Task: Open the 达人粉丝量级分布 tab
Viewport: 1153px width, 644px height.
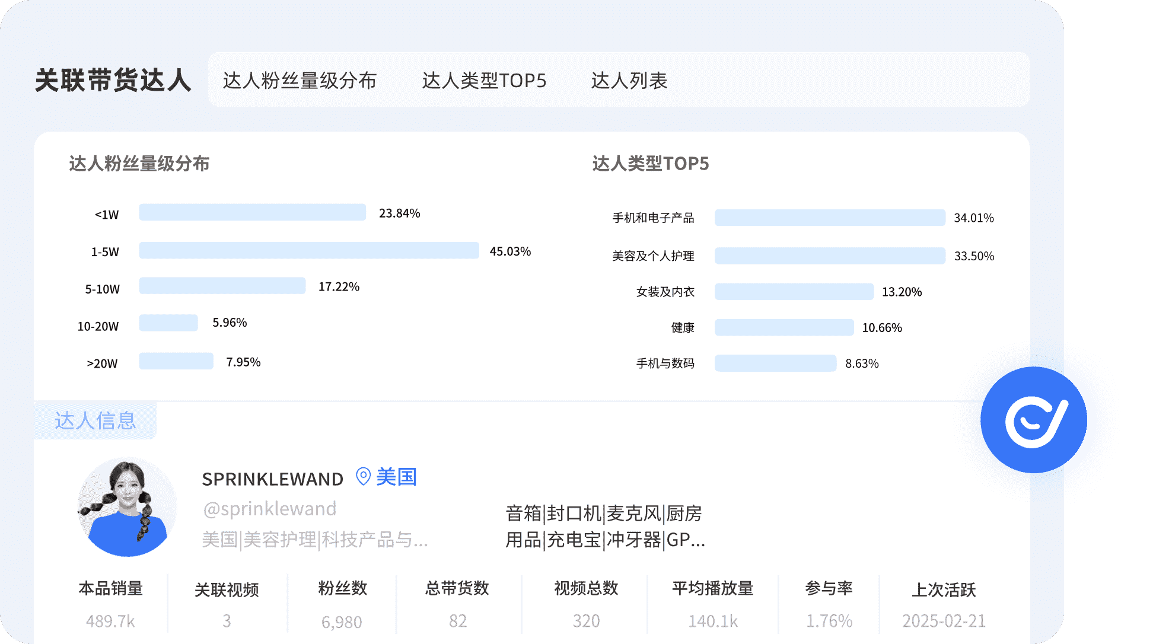Action: tap(300, 81)
